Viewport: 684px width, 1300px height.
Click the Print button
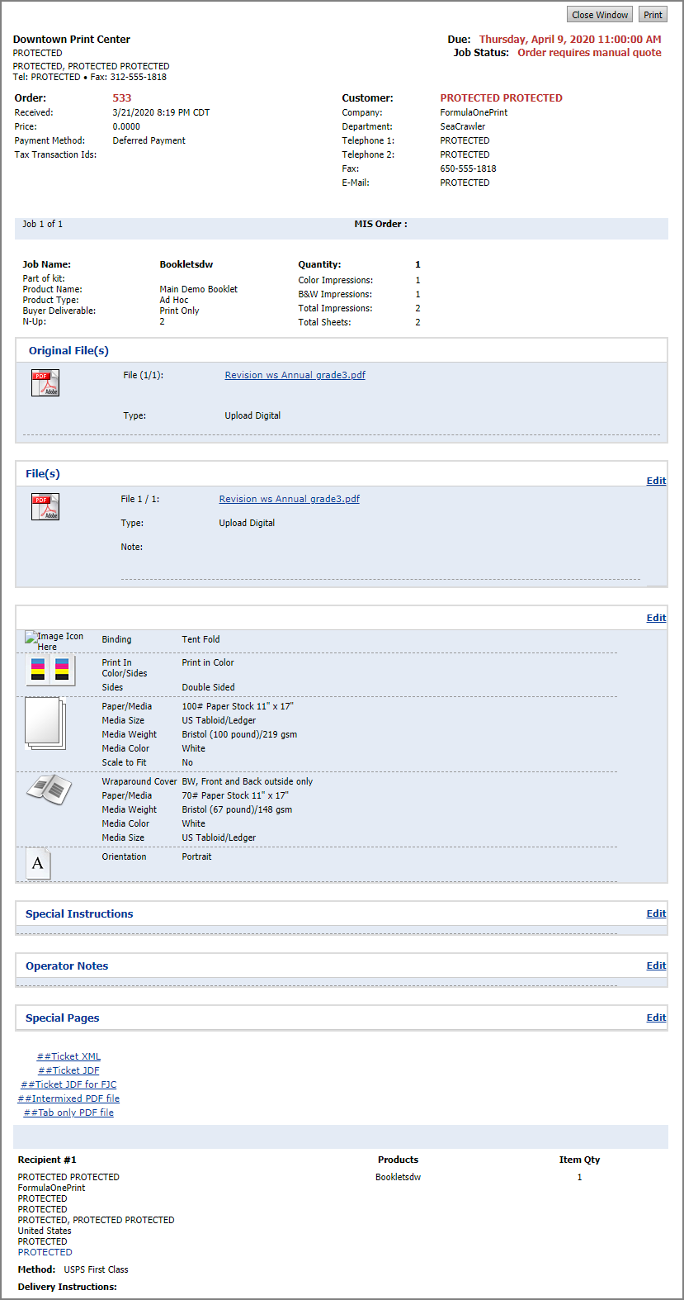click(x=653, y=15)
